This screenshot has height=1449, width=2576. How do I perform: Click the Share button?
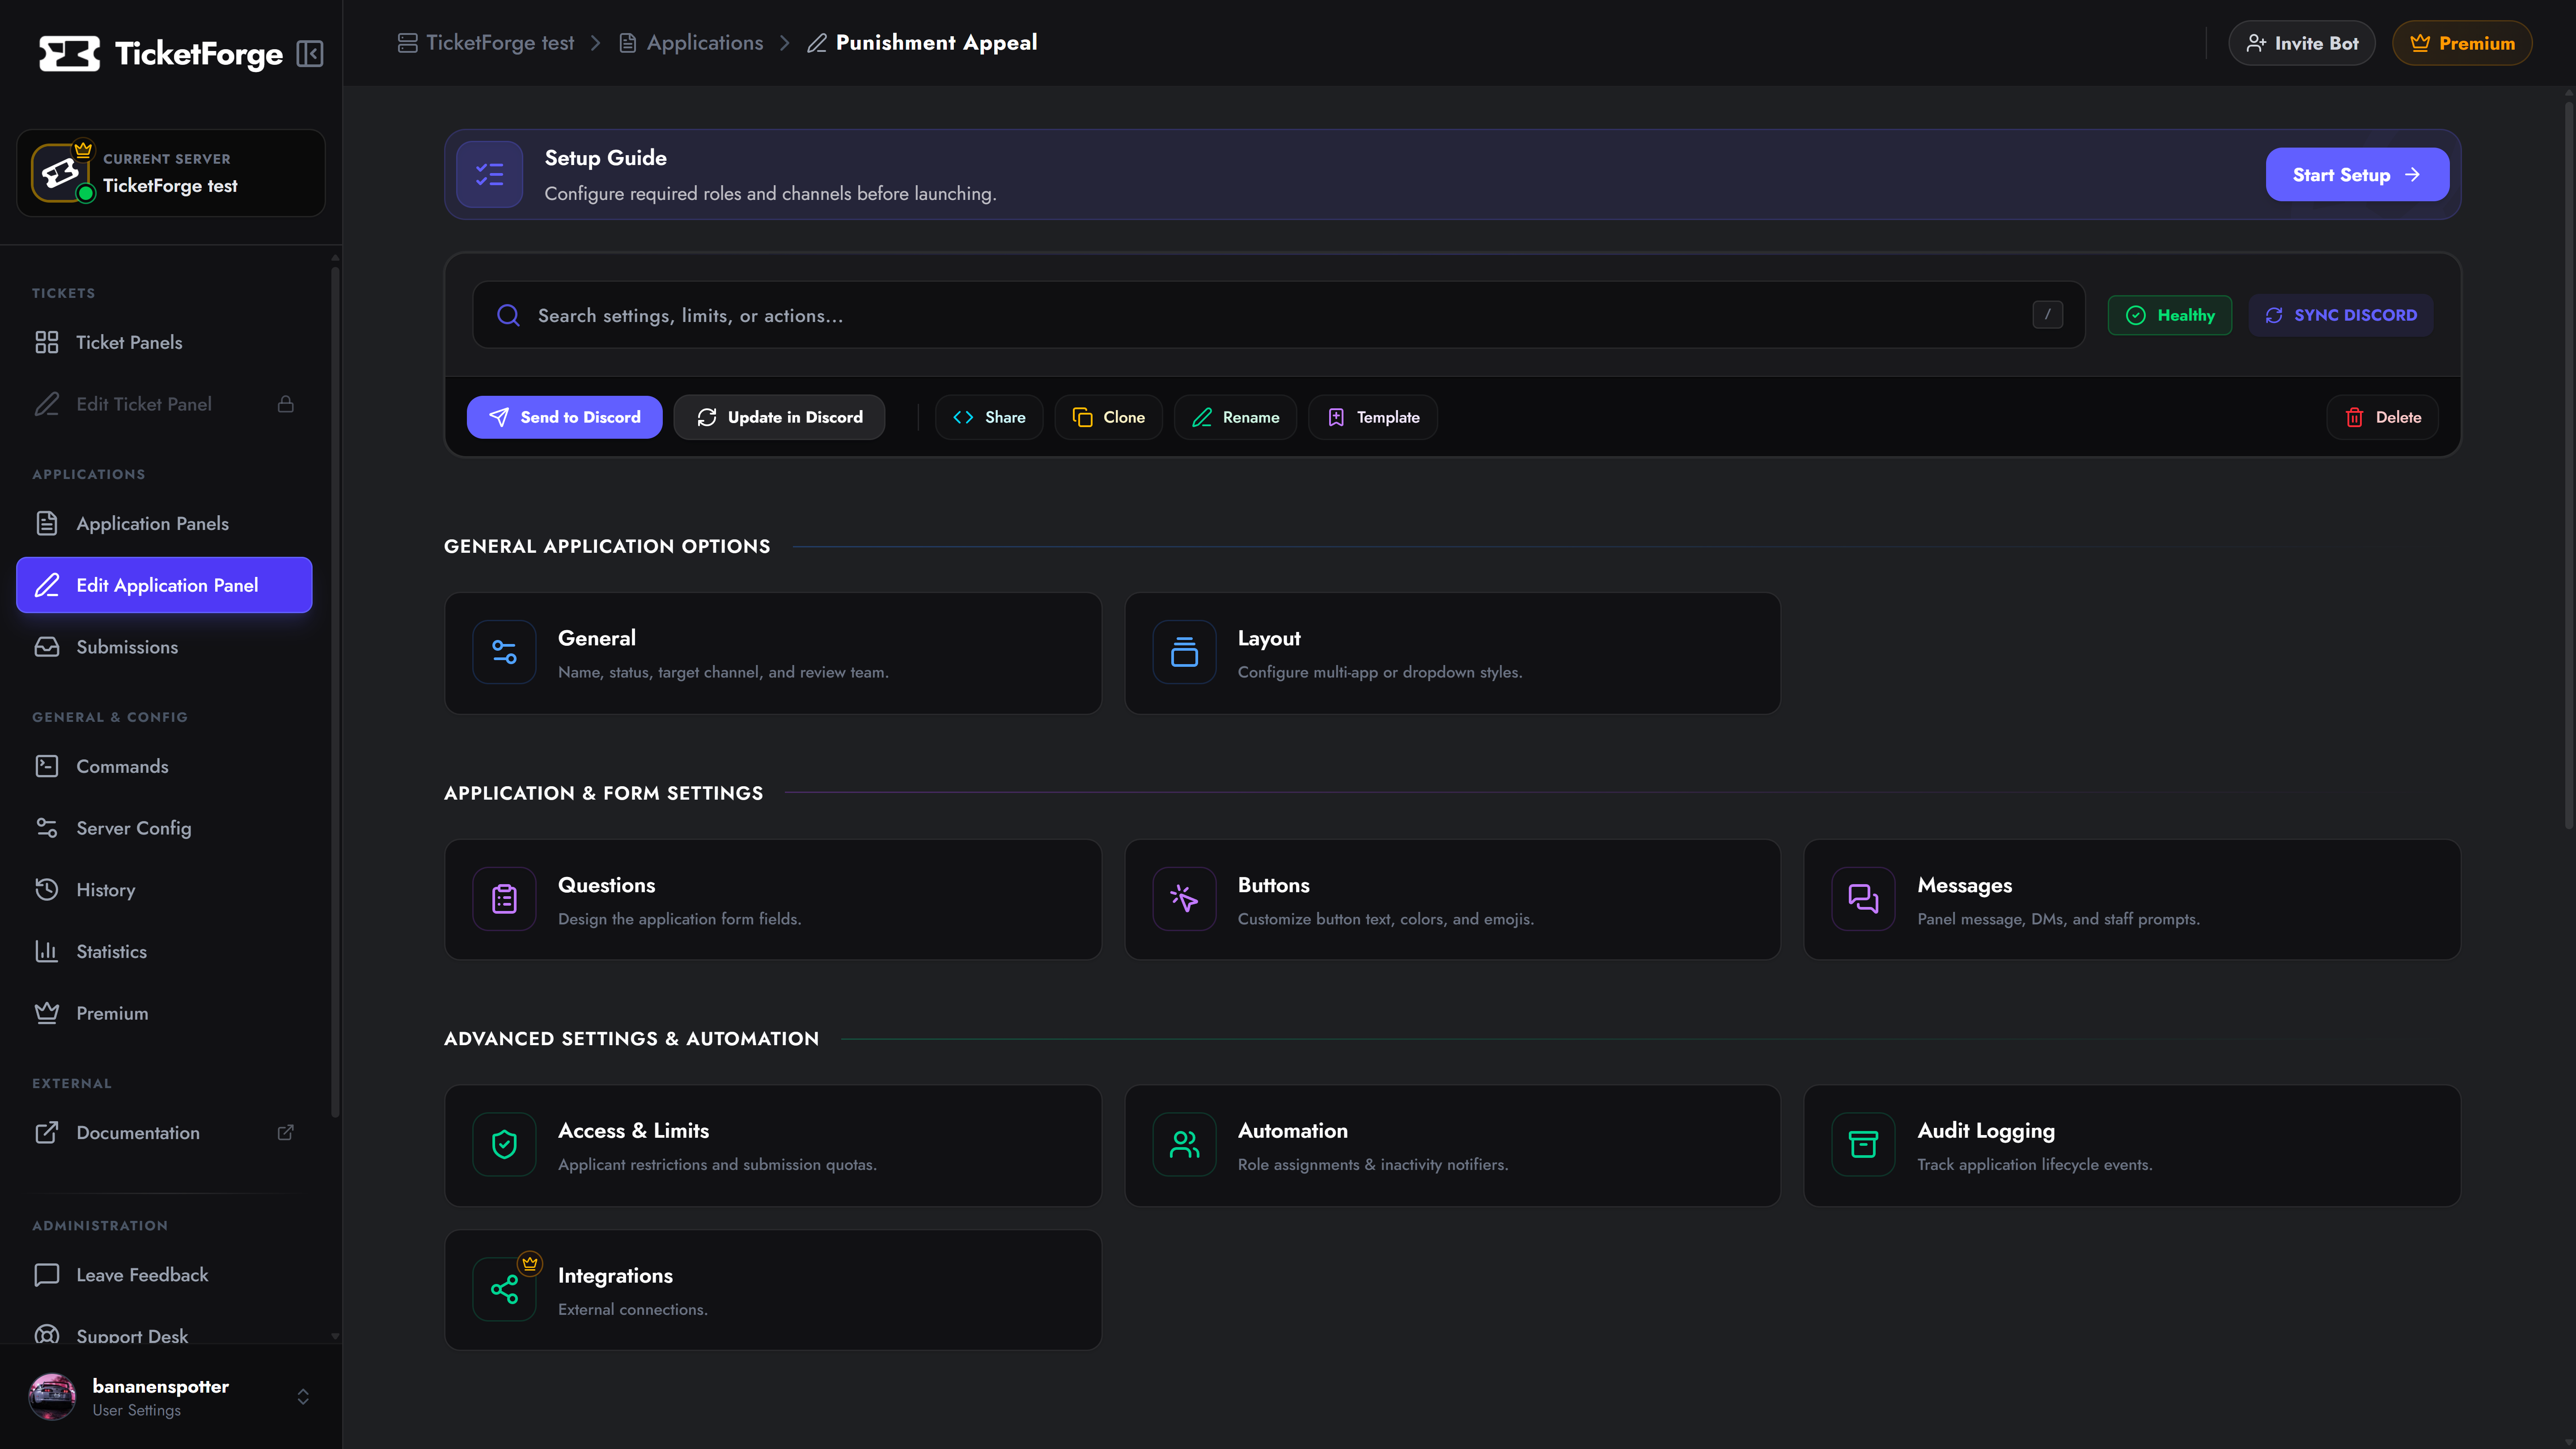(x=989, y=417)
